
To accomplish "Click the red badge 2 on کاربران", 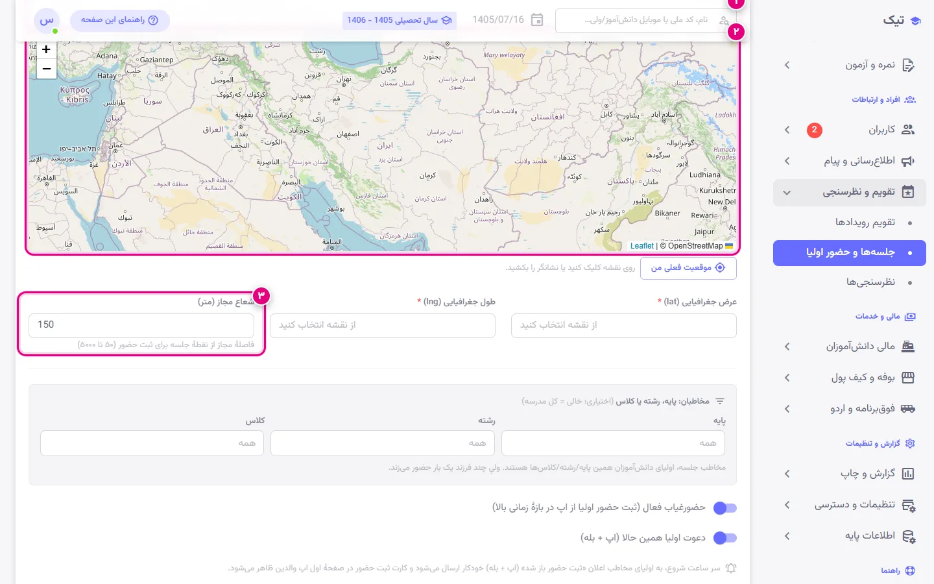I will tap(815, 130).
